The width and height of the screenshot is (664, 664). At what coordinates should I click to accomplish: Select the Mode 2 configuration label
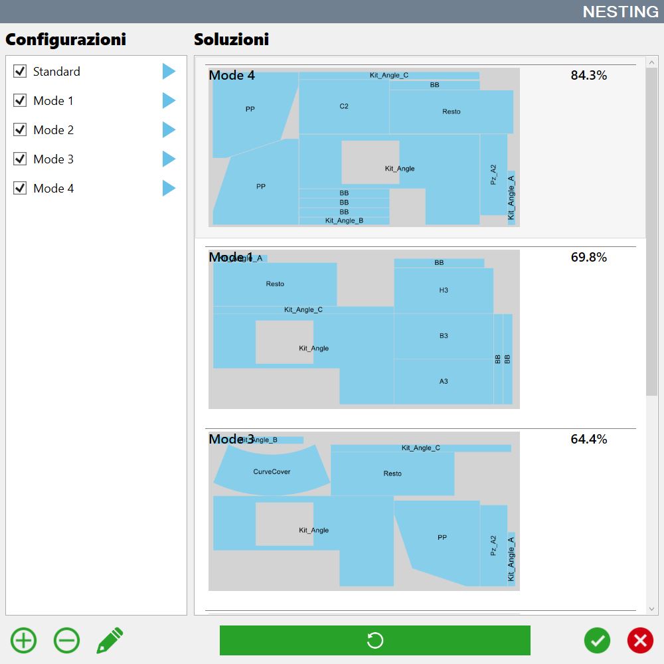coord(53,129)
